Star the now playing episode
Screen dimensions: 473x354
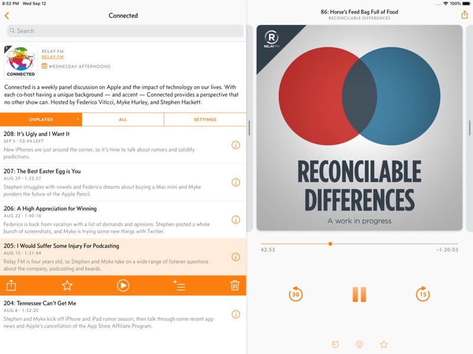[x=384, y=344]
